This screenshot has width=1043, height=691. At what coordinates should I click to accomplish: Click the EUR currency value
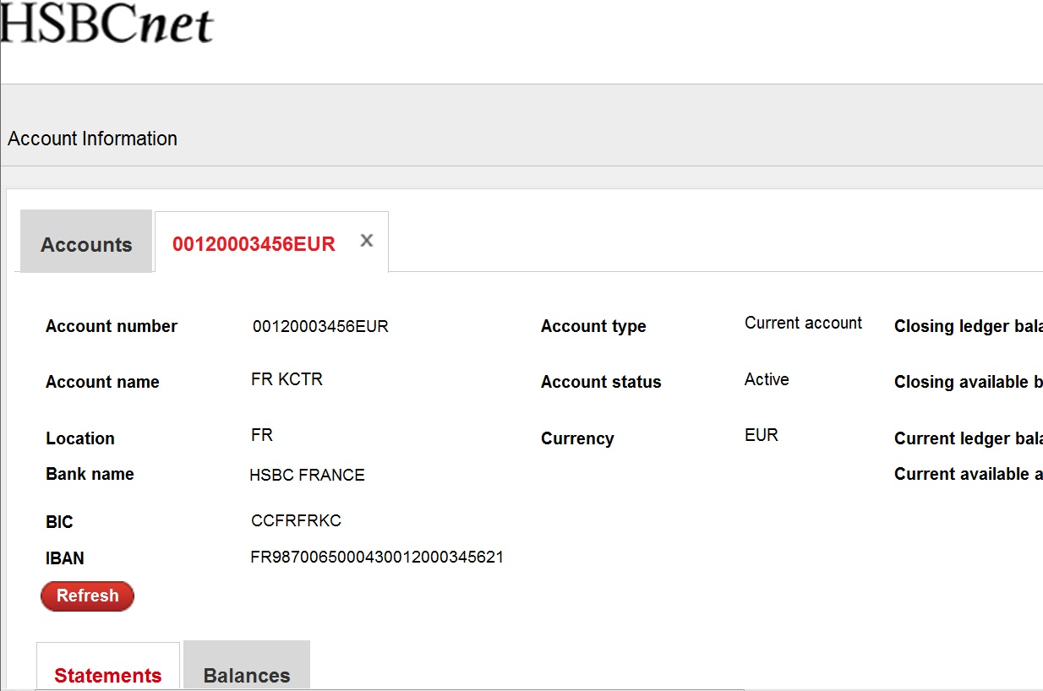tap(762, 435)
